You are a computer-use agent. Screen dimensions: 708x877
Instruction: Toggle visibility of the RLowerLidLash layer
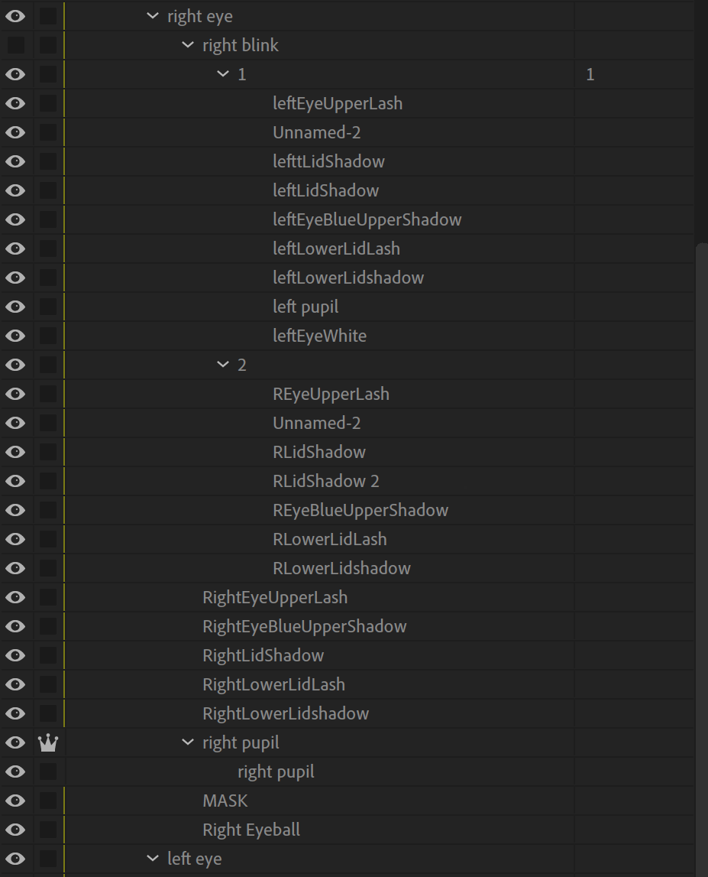(16, 538)
